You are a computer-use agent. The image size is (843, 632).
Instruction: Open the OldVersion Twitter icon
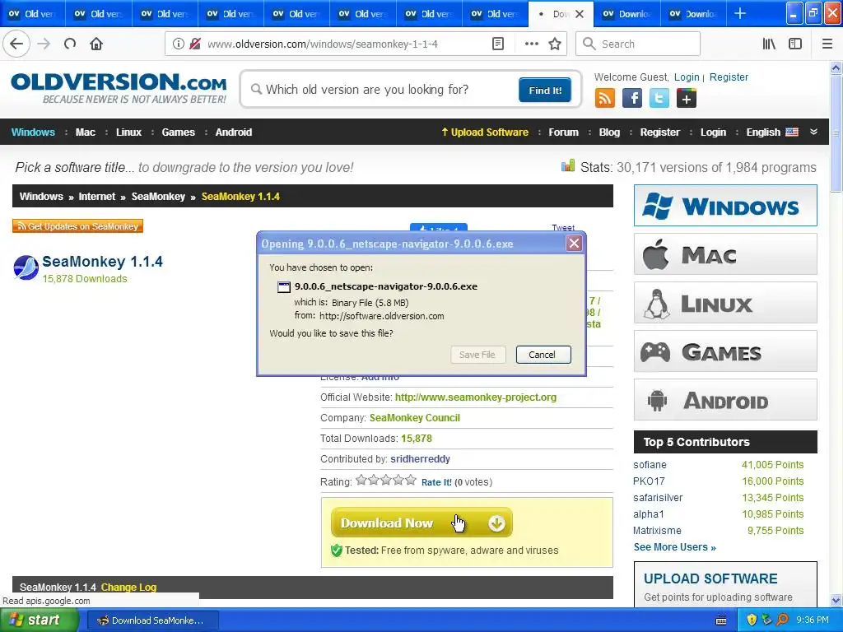pyautogui.click(x=659, y=99)
